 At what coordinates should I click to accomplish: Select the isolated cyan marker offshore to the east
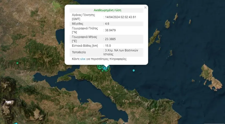133,70
